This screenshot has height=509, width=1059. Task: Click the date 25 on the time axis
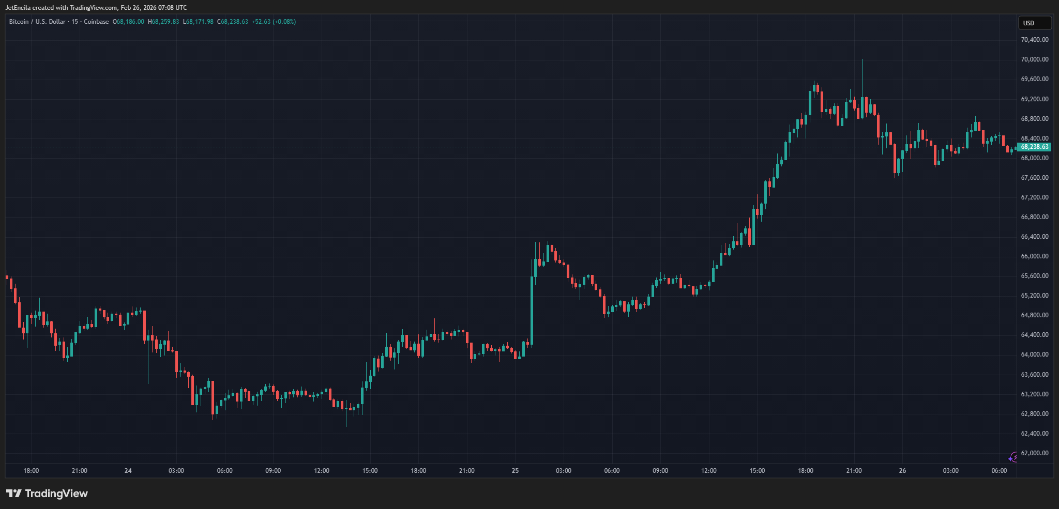pyautogui.click(x=515, y=471)
